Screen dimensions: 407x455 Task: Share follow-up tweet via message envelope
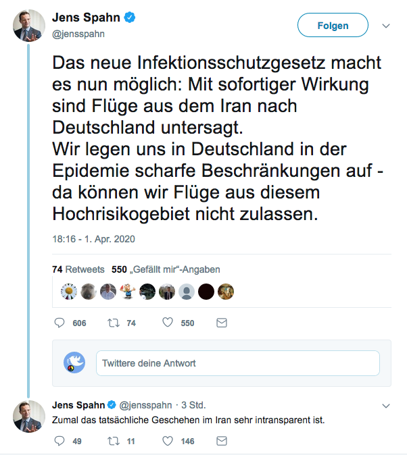221,441
